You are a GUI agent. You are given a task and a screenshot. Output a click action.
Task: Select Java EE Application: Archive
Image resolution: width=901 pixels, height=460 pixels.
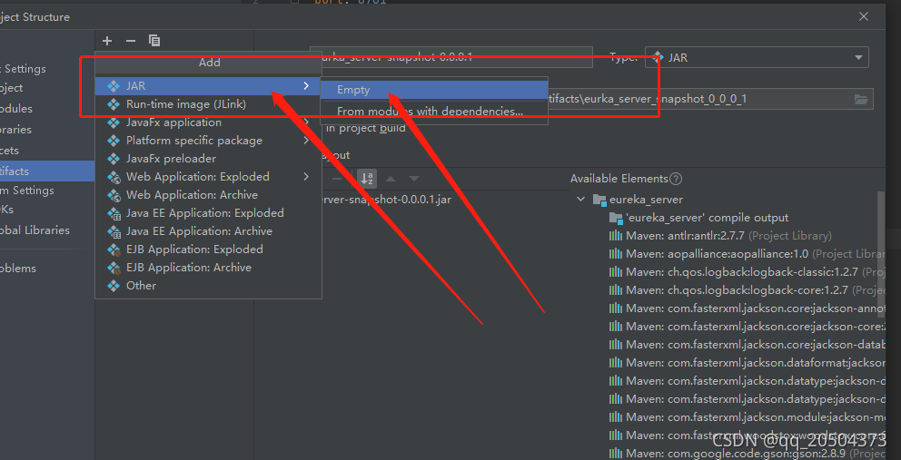(208, 231)
